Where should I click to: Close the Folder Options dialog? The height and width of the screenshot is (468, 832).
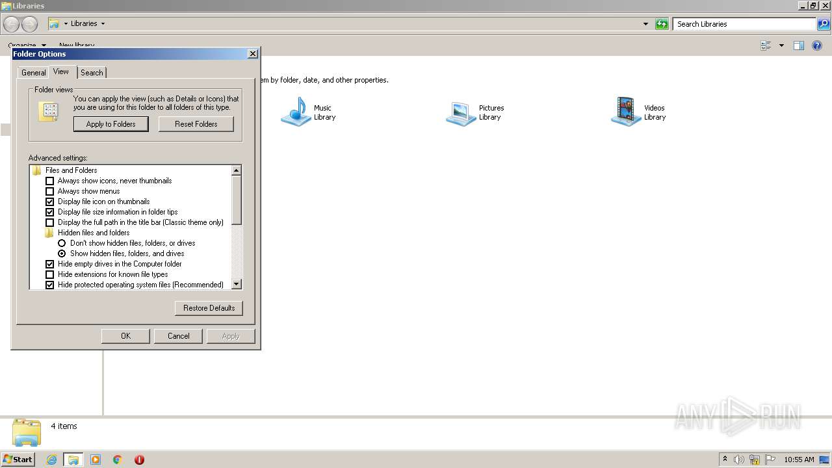pyautogui.click(x=253, y=54)
